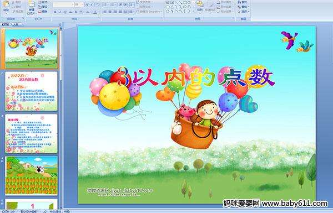Select slide 3 thumbnail with blue text
This screenshot has width=333, height=213.
click(31, 133)
